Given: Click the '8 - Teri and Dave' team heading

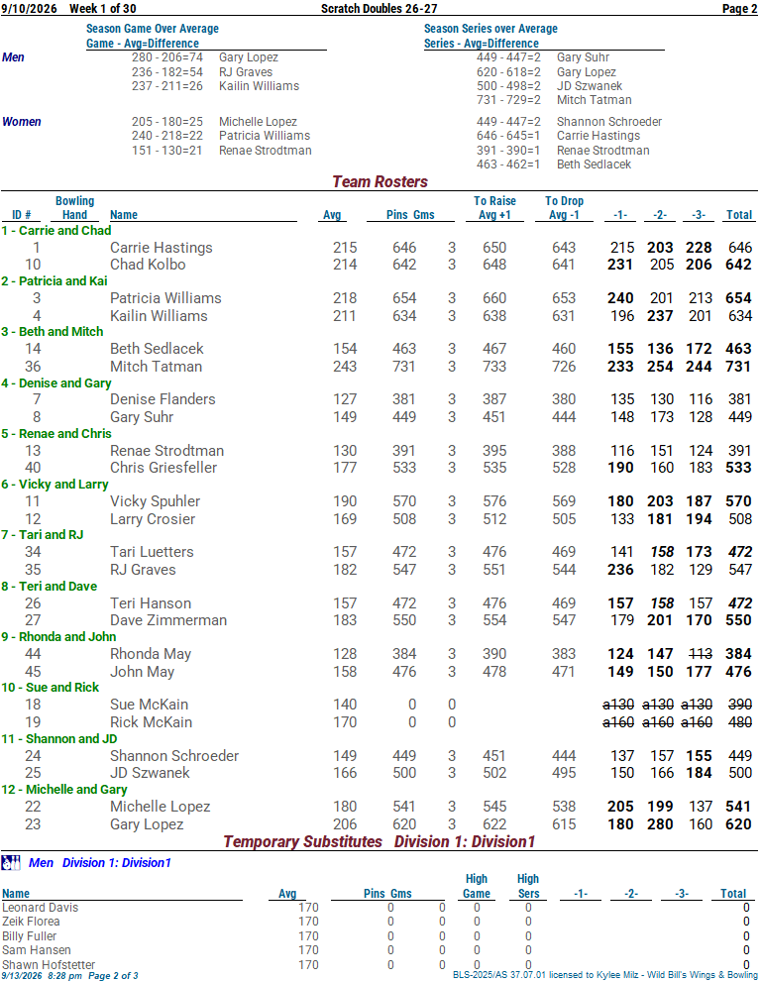Looking at the screenshot, I should click(49, 587).
